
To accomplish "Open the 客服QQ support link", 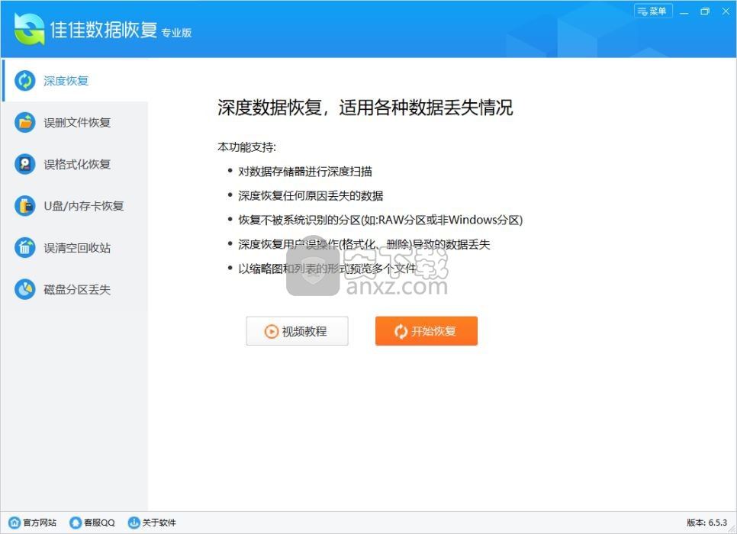I will tap(99, 523).
